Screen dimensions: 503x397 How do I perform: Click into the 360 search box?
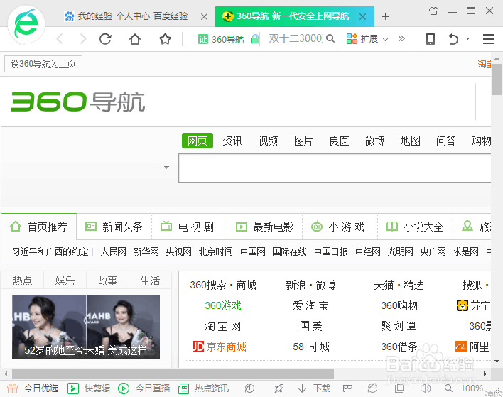pyautogui.click(x=335, y=168)
